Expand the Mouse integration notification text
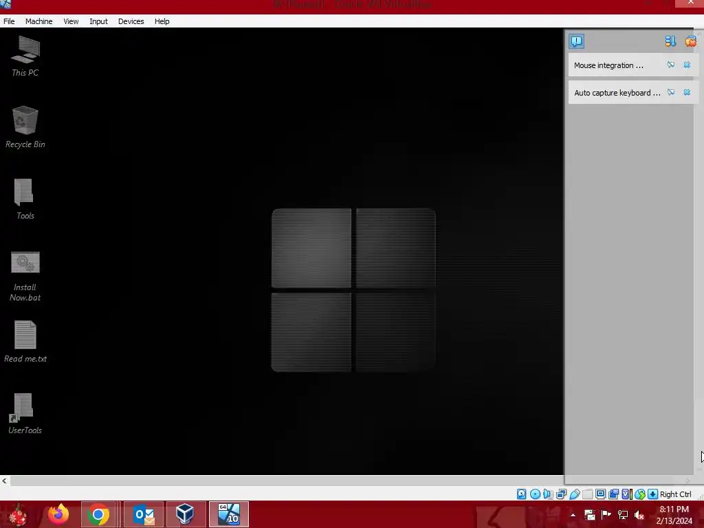 click(x=609, y=65)
